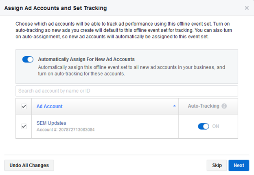254x175 pixels.
Task: Close the Assign Ad Accounts dialog
Action: 247,8
